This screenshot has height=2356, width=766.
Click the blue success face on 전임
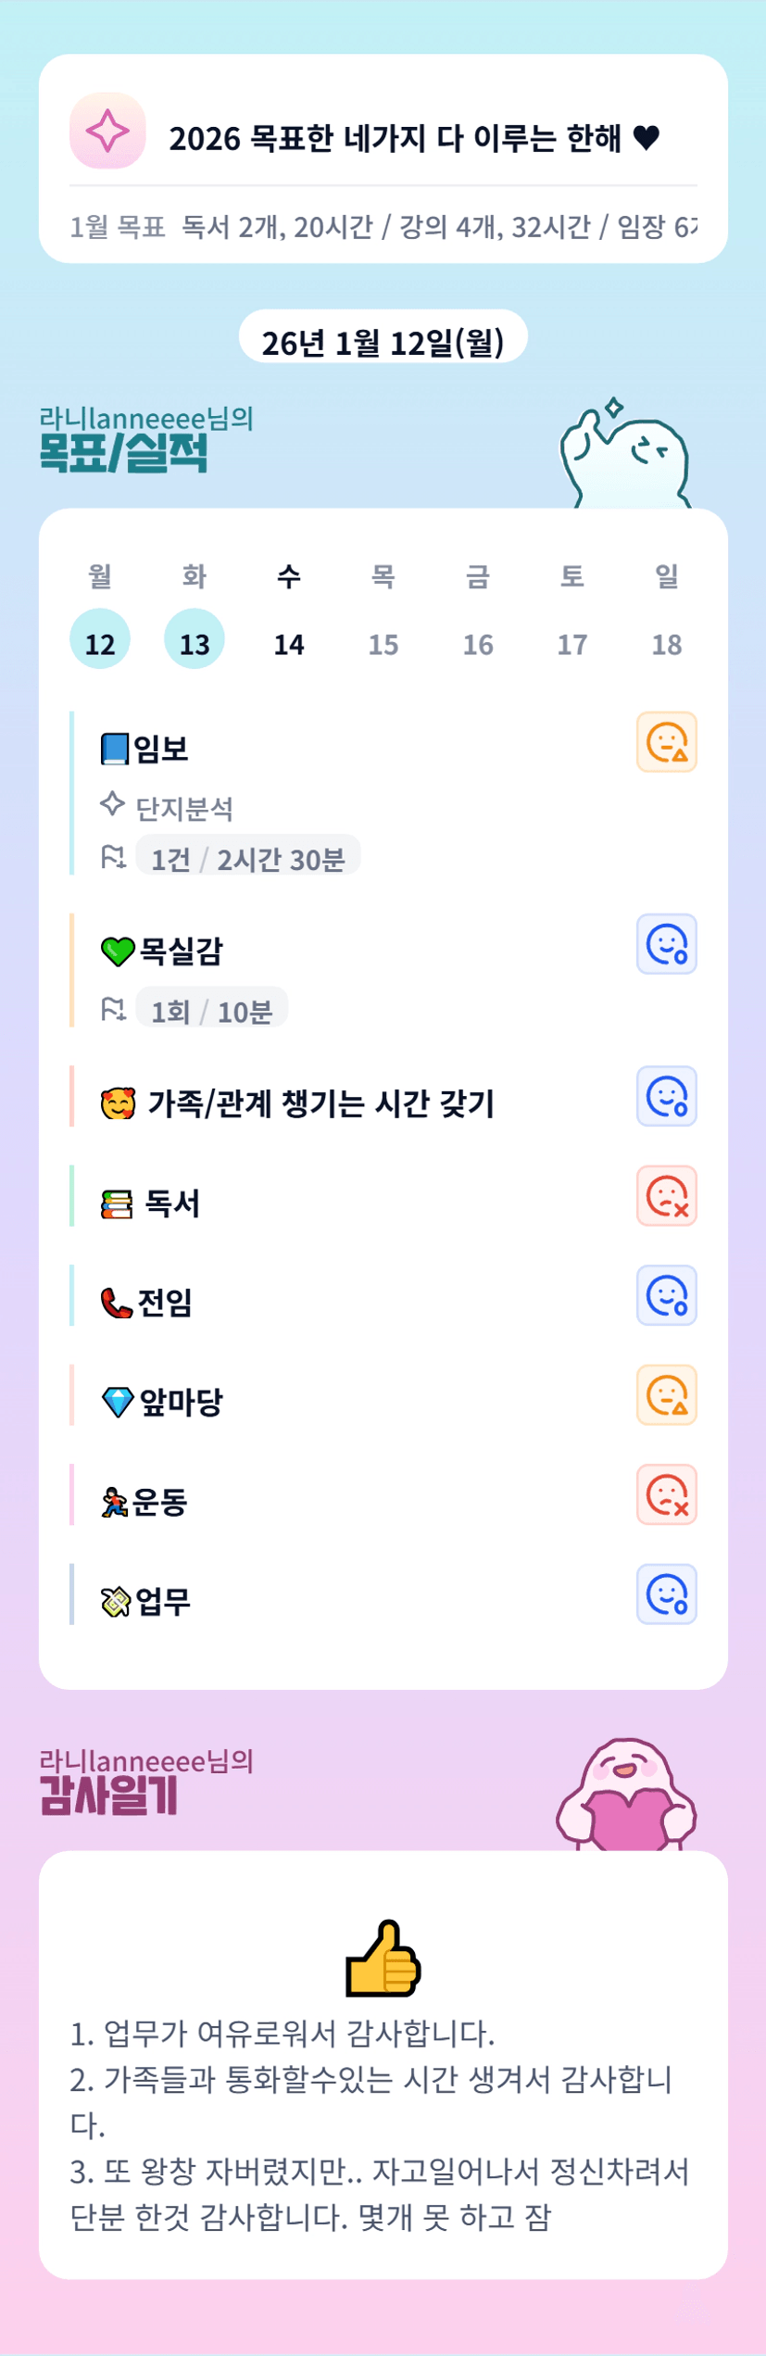tap(666, 1295)
